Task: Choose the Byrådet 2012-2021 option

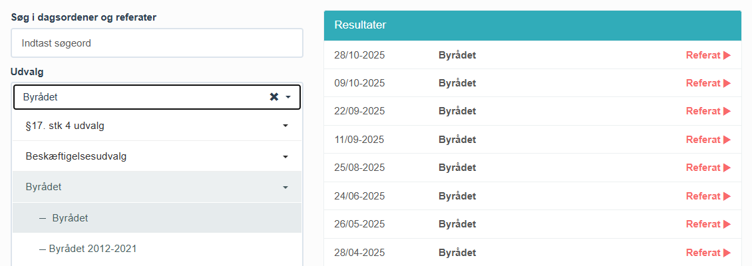Action: [x=93, y=249]
